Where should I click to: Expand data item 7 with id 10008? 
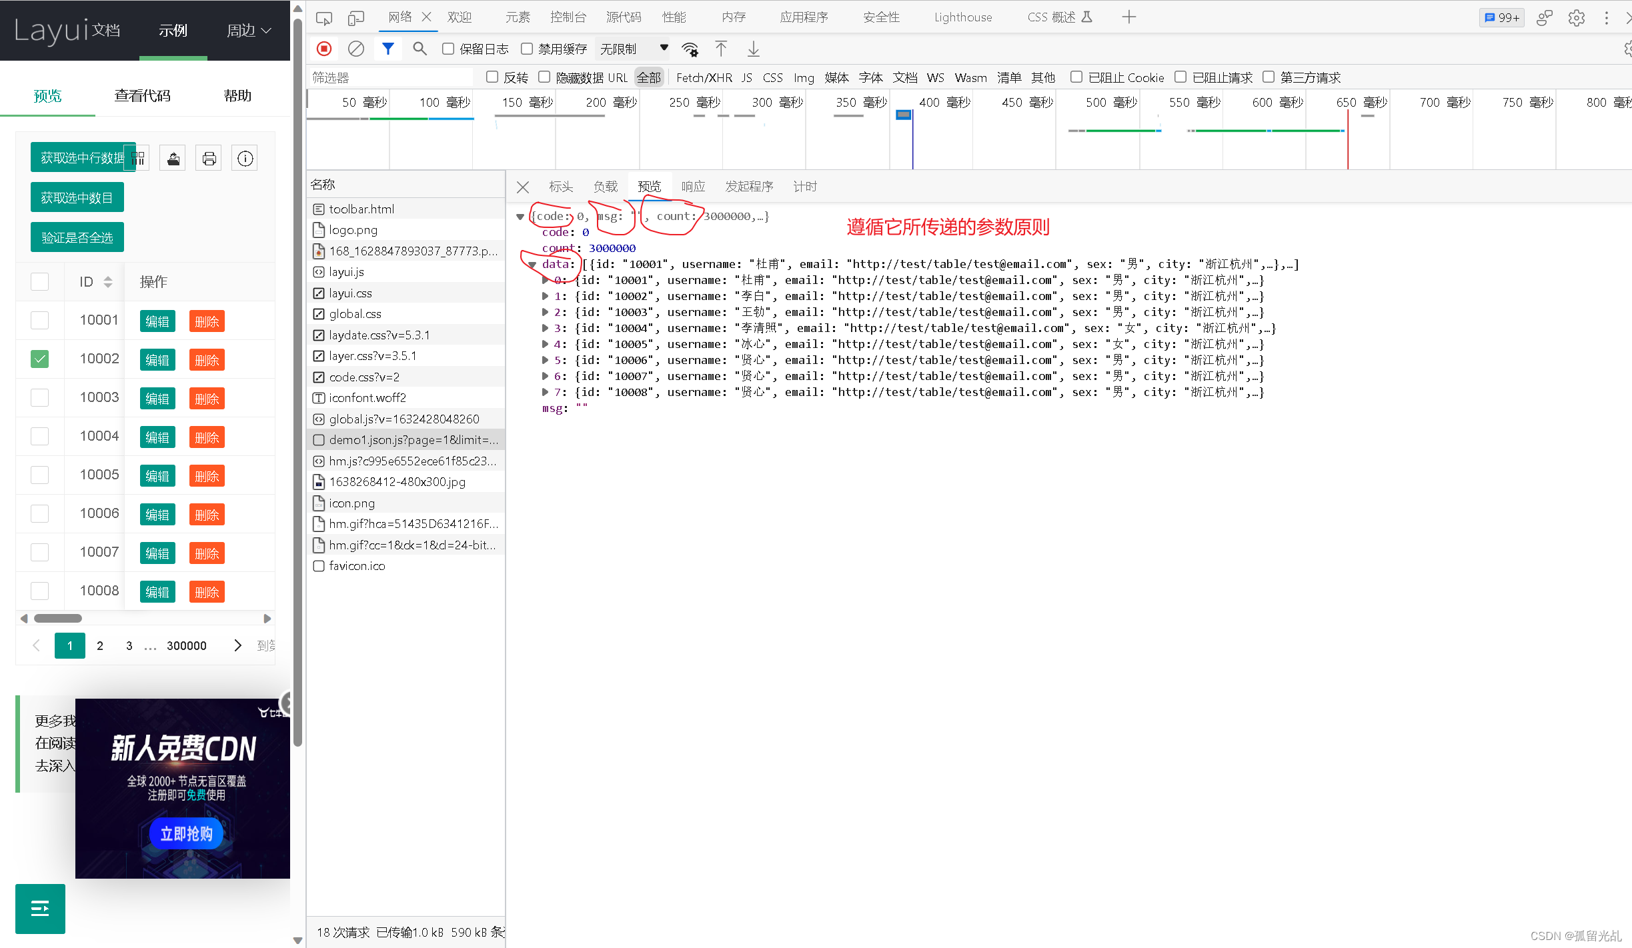click(x=546, y=392)
